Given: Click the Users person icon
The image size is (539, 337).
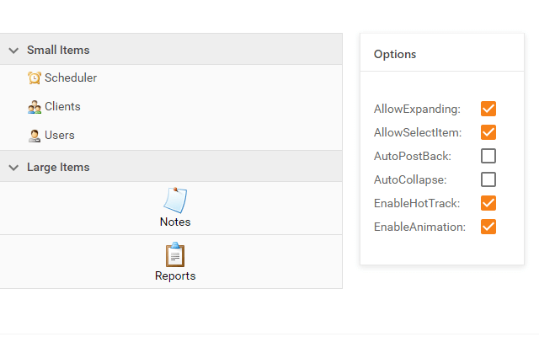Looking at the screenshot, I should 35,136.
